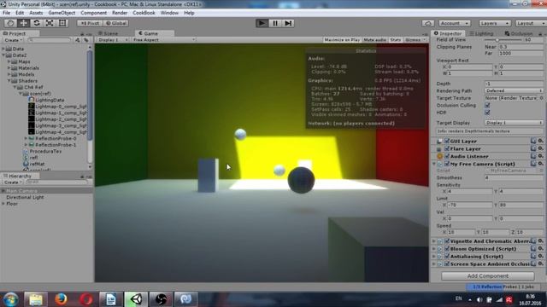This screenshot has width=547, height=307.
Task: Disable Vignette And Chromatic Aberration
Action: [447, 240]
